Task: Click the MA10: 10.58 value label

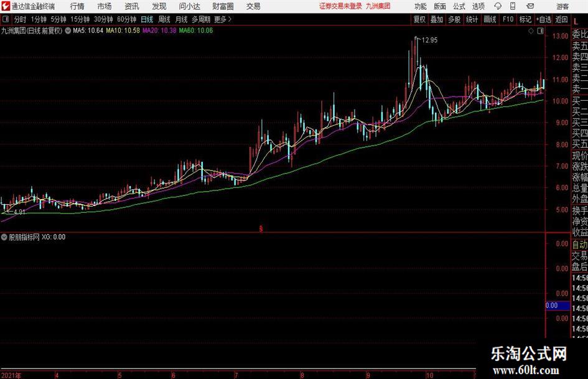Action: pos(123,30)
